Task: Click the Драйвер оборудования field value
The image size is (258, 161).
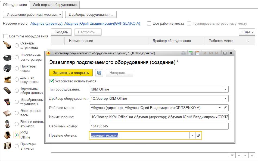Action: [x=109, y=98]
